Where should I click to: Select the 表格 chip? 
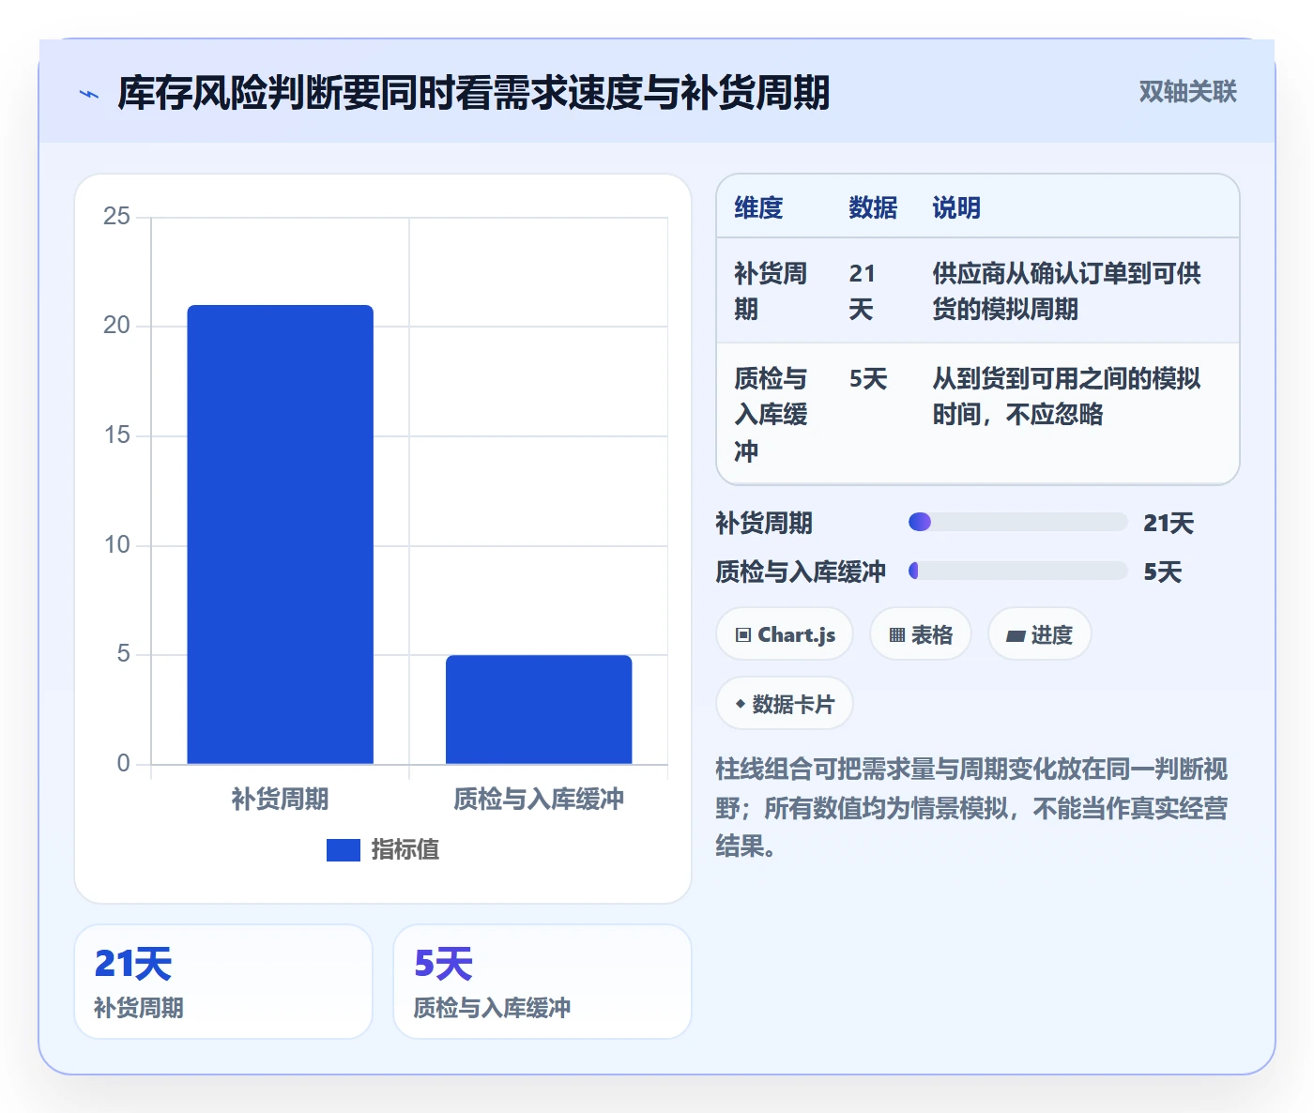921,634
